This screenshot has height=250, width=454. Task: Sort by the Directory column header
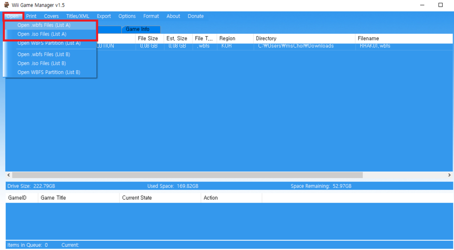click(x=304, y=38)
